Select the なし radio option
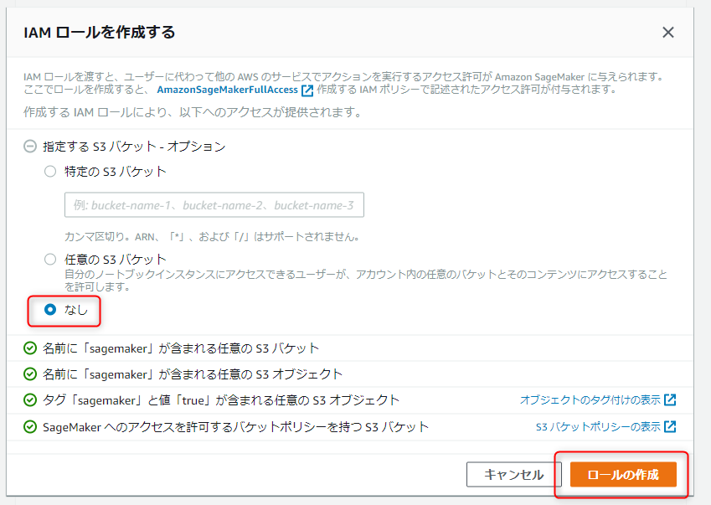 50,310
